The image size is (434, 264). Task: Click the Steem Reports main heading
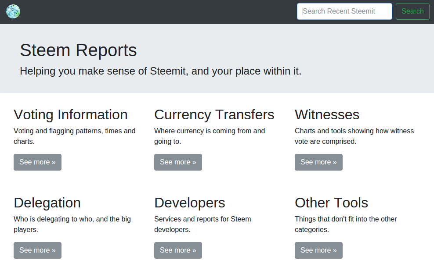point(78,50)
